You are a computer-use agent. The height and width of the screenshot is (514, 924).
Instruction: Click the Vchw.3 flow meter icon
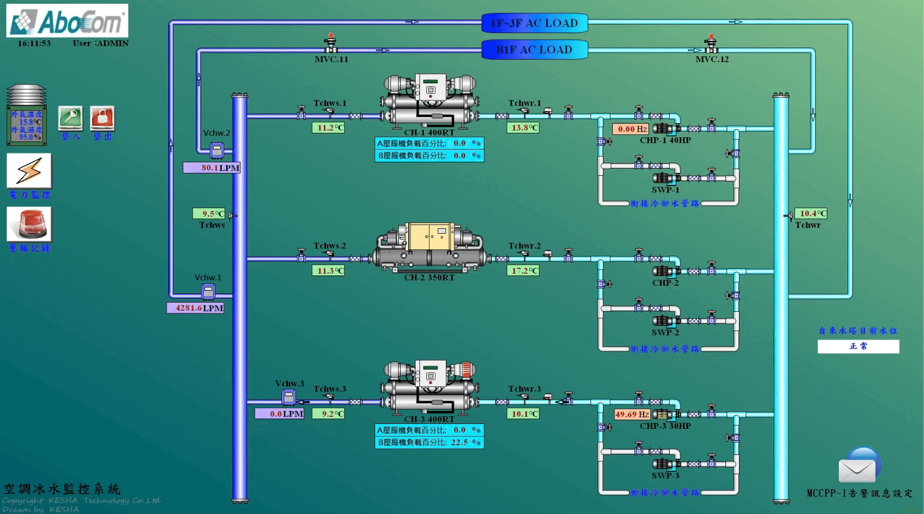(289, 397)
